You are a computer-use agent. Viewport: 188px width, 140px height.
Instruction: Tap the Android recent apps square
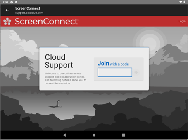[124, 135]
